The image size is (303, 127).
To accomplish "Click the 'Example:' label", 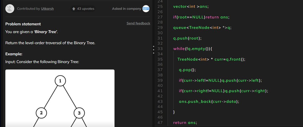I will click(x=14, y=54).
